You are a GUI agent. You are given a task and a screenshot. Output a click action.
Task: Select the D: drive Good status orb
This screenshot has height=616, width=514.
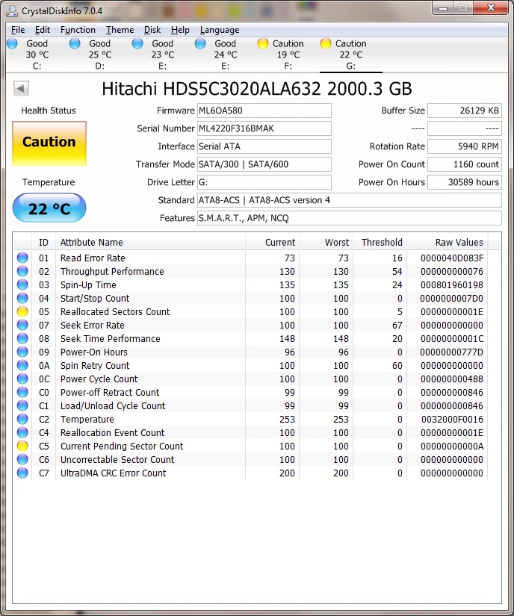(x=75, y=43)
